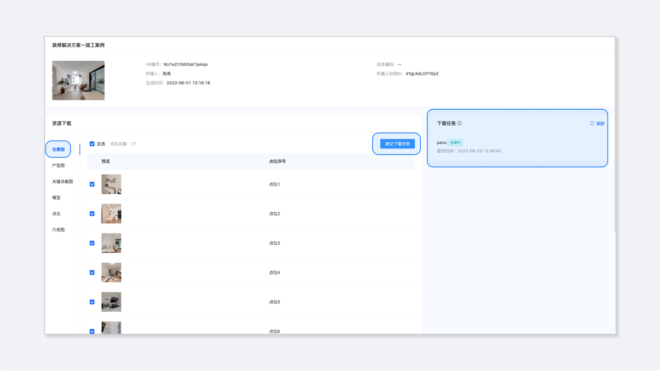This screenshot has width=660, height=371.
Task: Open the VR cover thumbnail image
Action: point(78,80)
